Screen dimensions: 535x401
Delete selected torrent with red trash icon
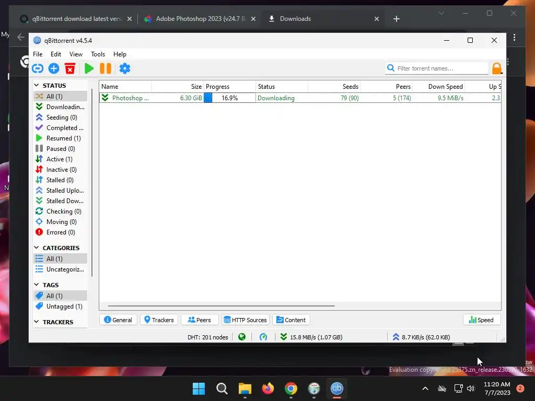pyautogui.click(x=70, y=68)
